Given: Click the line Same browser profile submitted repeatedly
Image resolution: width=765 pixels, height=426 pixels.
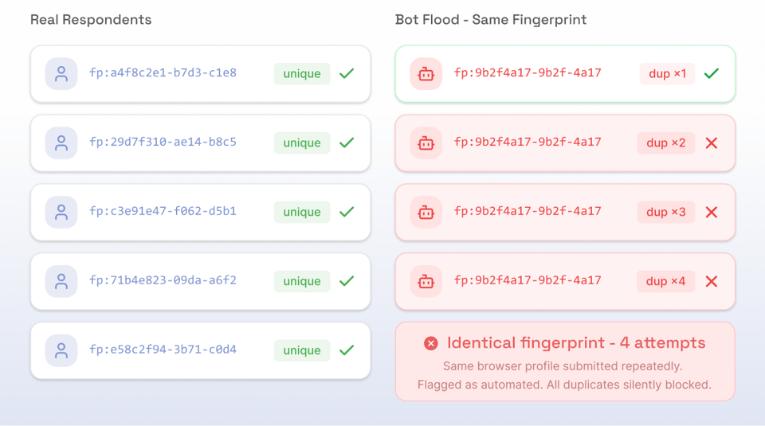Looking at the screenshot, I should click(563, 366).
